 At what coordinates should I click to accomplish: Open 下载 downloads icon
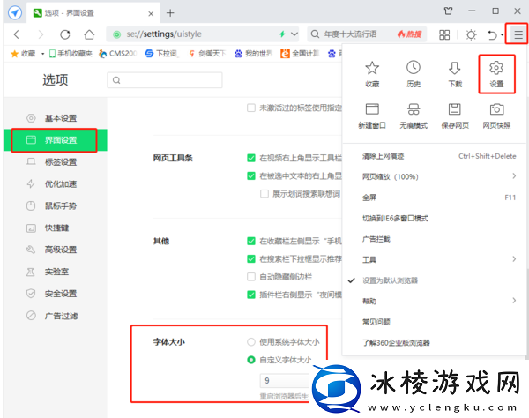click(x=455, y=74)
